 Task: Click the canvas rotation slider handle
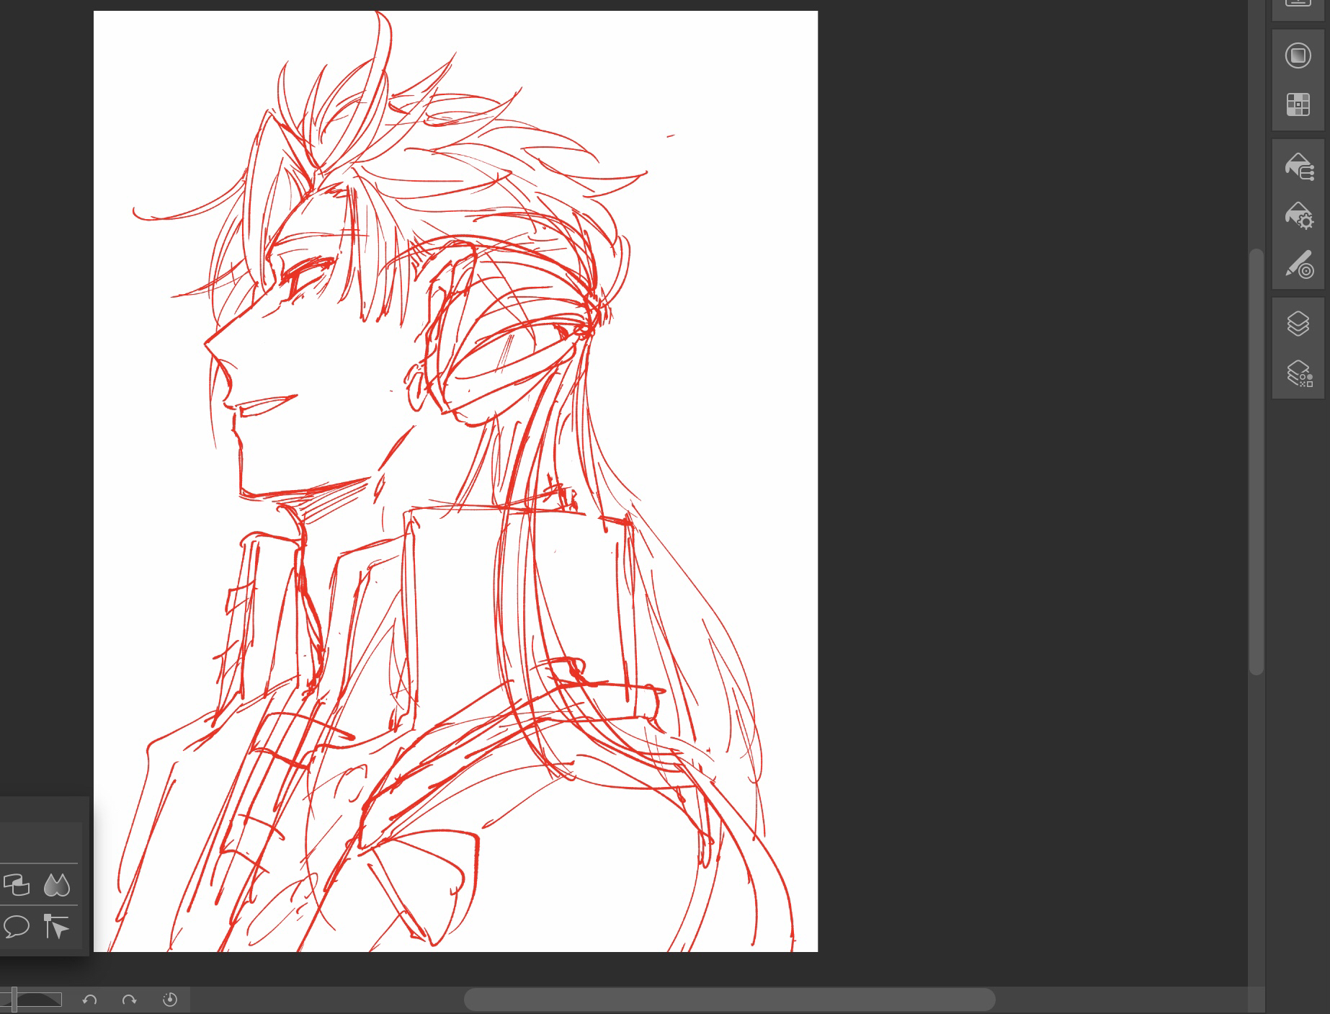point(14,1000)
